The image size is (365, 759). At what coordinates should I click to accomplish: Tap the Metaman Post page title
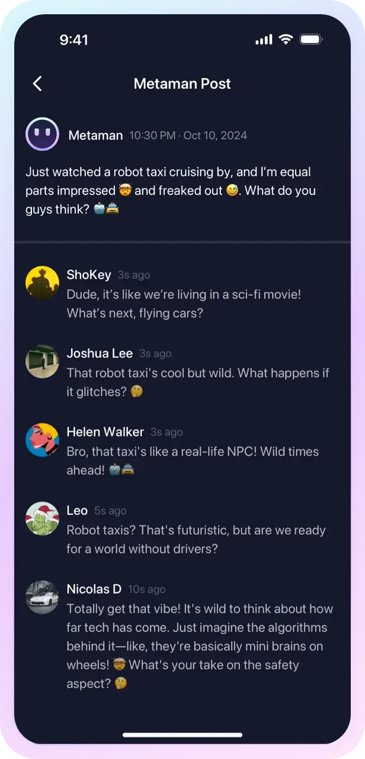click(x=182, y=84)
